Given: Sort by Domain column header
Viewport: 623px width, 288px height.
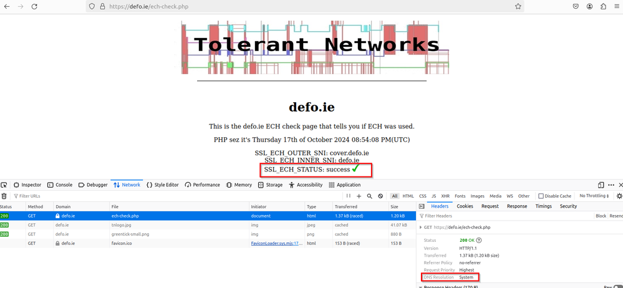Looking at the screenshot, I should pos(82,207).
